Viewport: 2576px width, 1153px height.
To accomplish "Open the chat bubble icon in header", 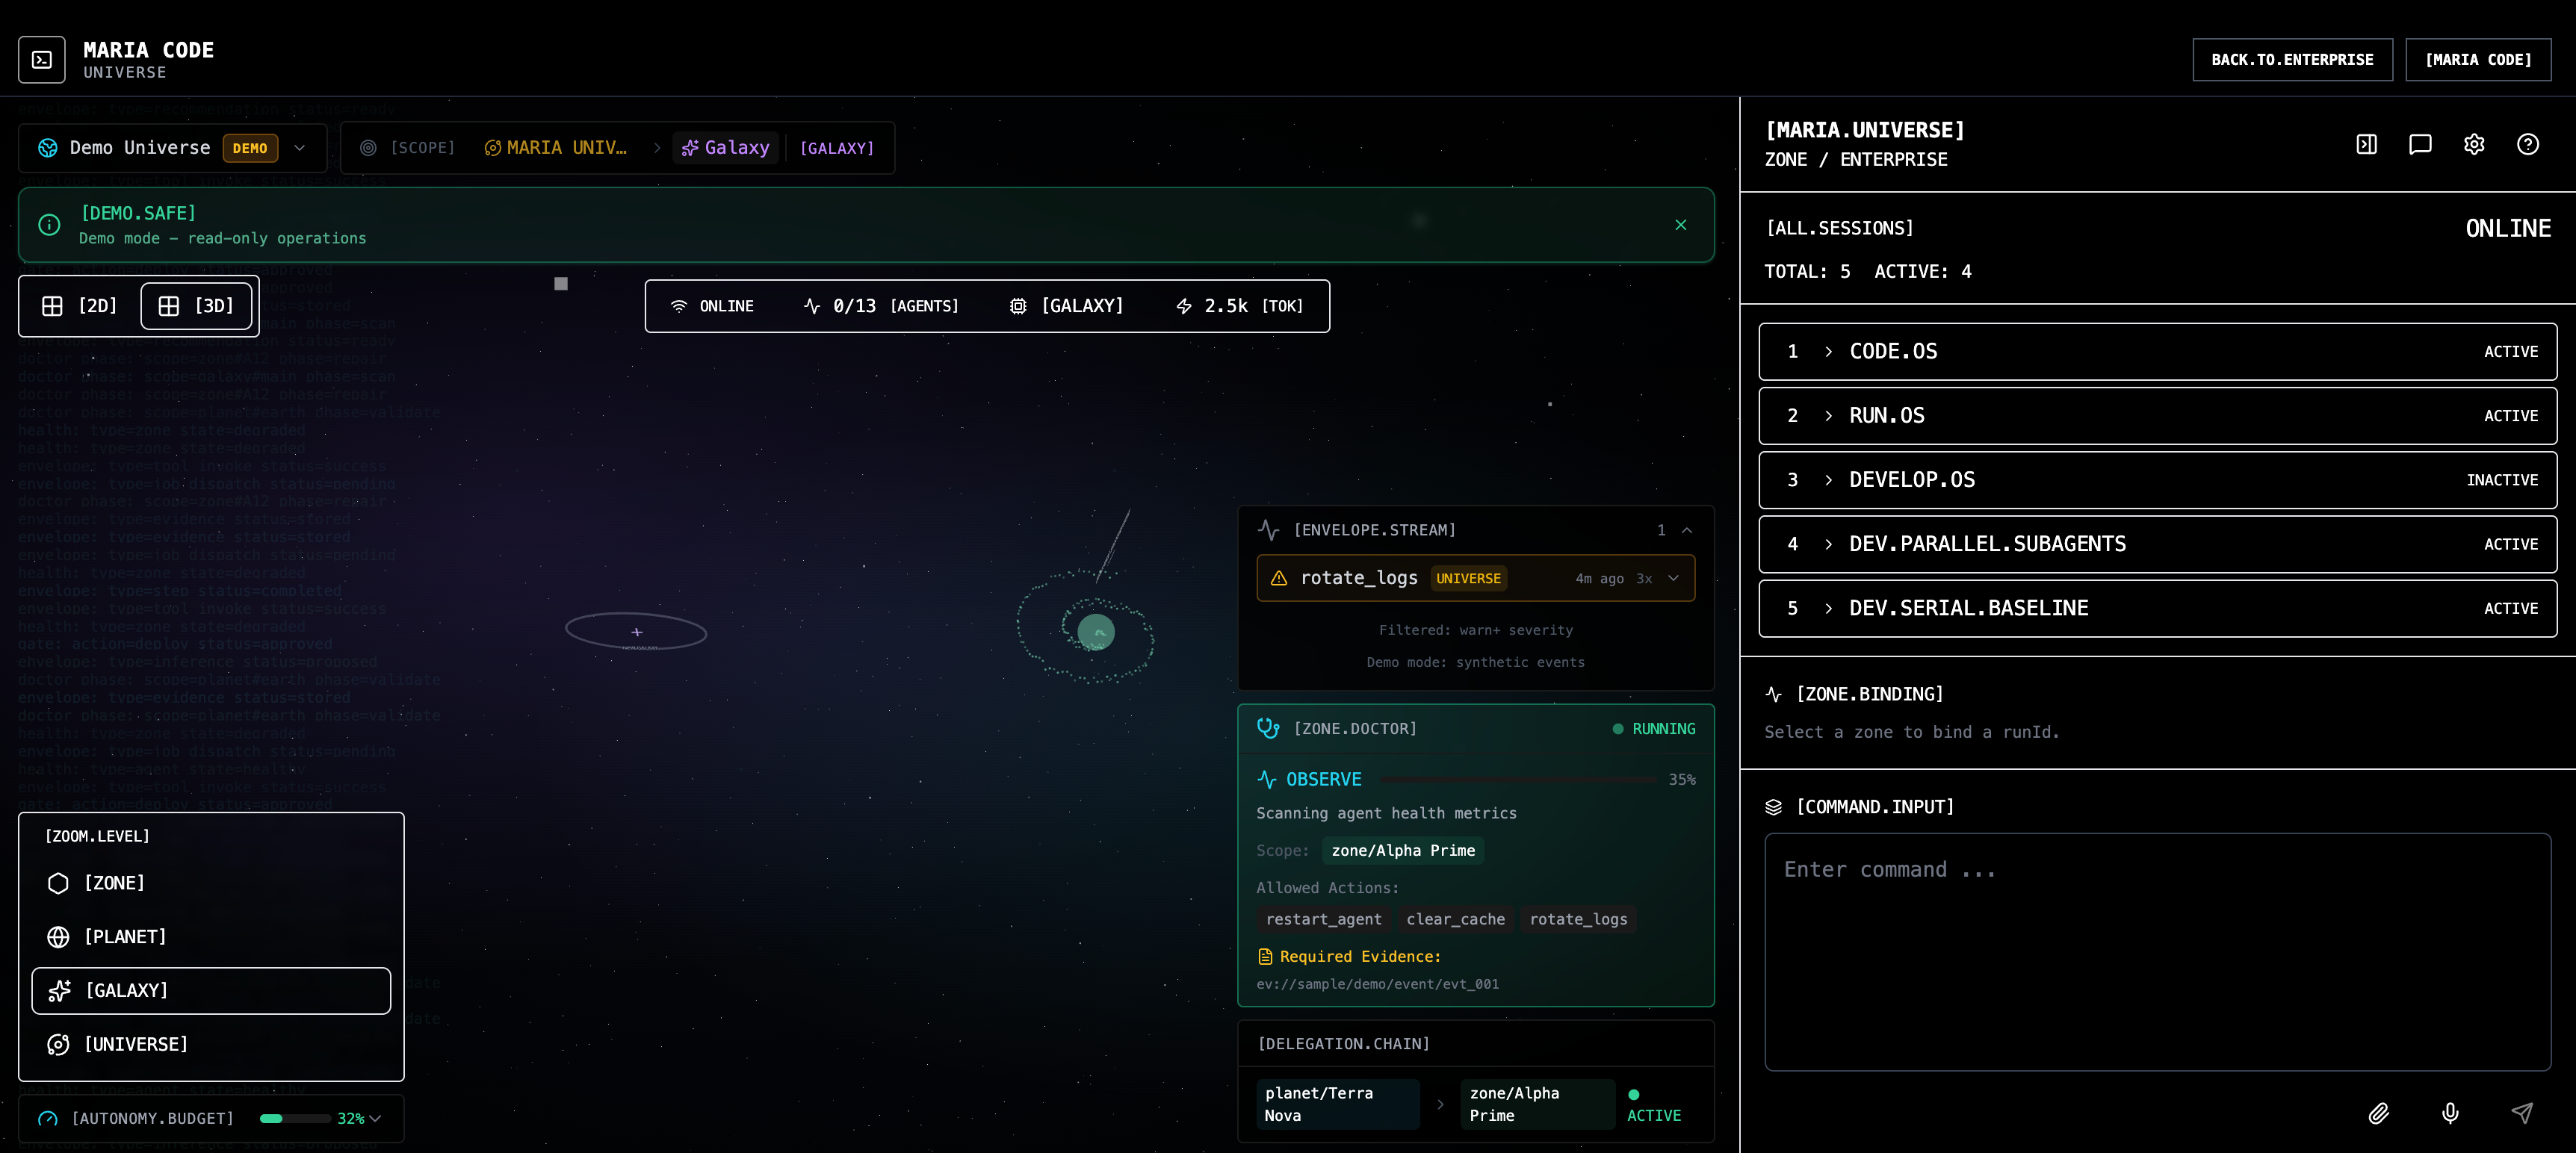I will point(2420,144).
